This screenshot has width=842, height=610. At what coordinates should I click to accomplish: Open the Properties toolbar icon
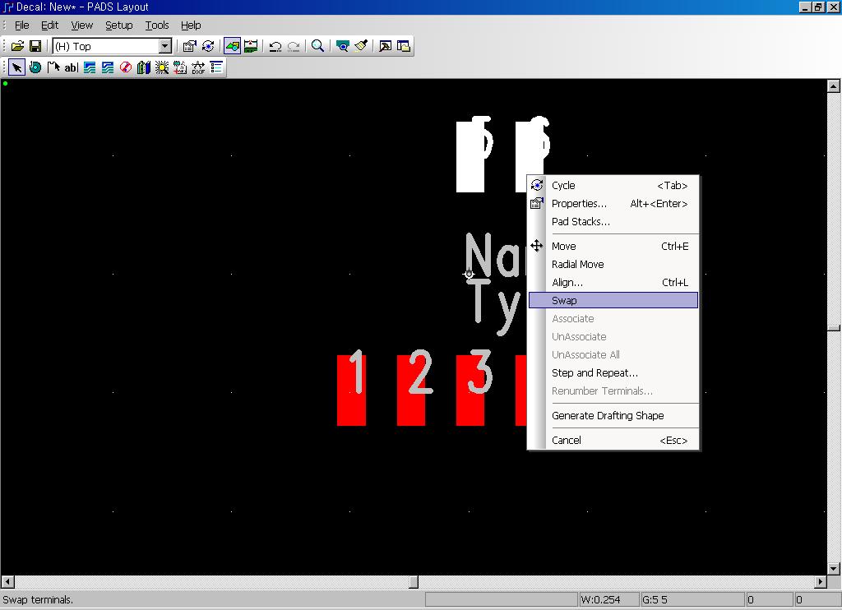(190, 46)
